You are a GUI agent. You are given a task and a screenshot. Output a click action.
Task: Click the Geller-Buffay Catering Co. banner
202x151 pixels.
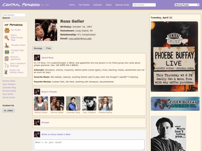point(175,104)
